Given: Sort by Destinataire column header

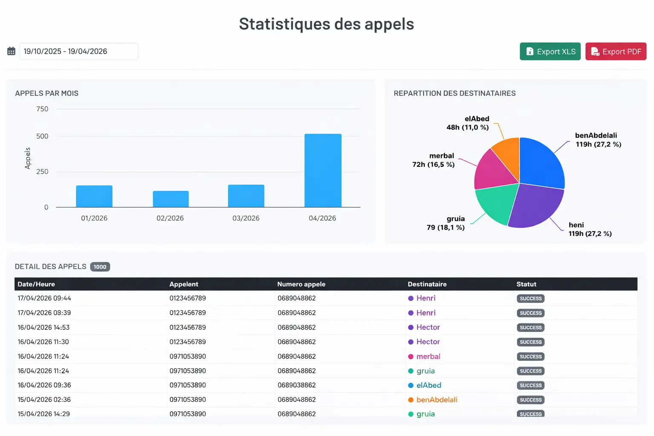Looking at the screenshot, I should [427, 284].
